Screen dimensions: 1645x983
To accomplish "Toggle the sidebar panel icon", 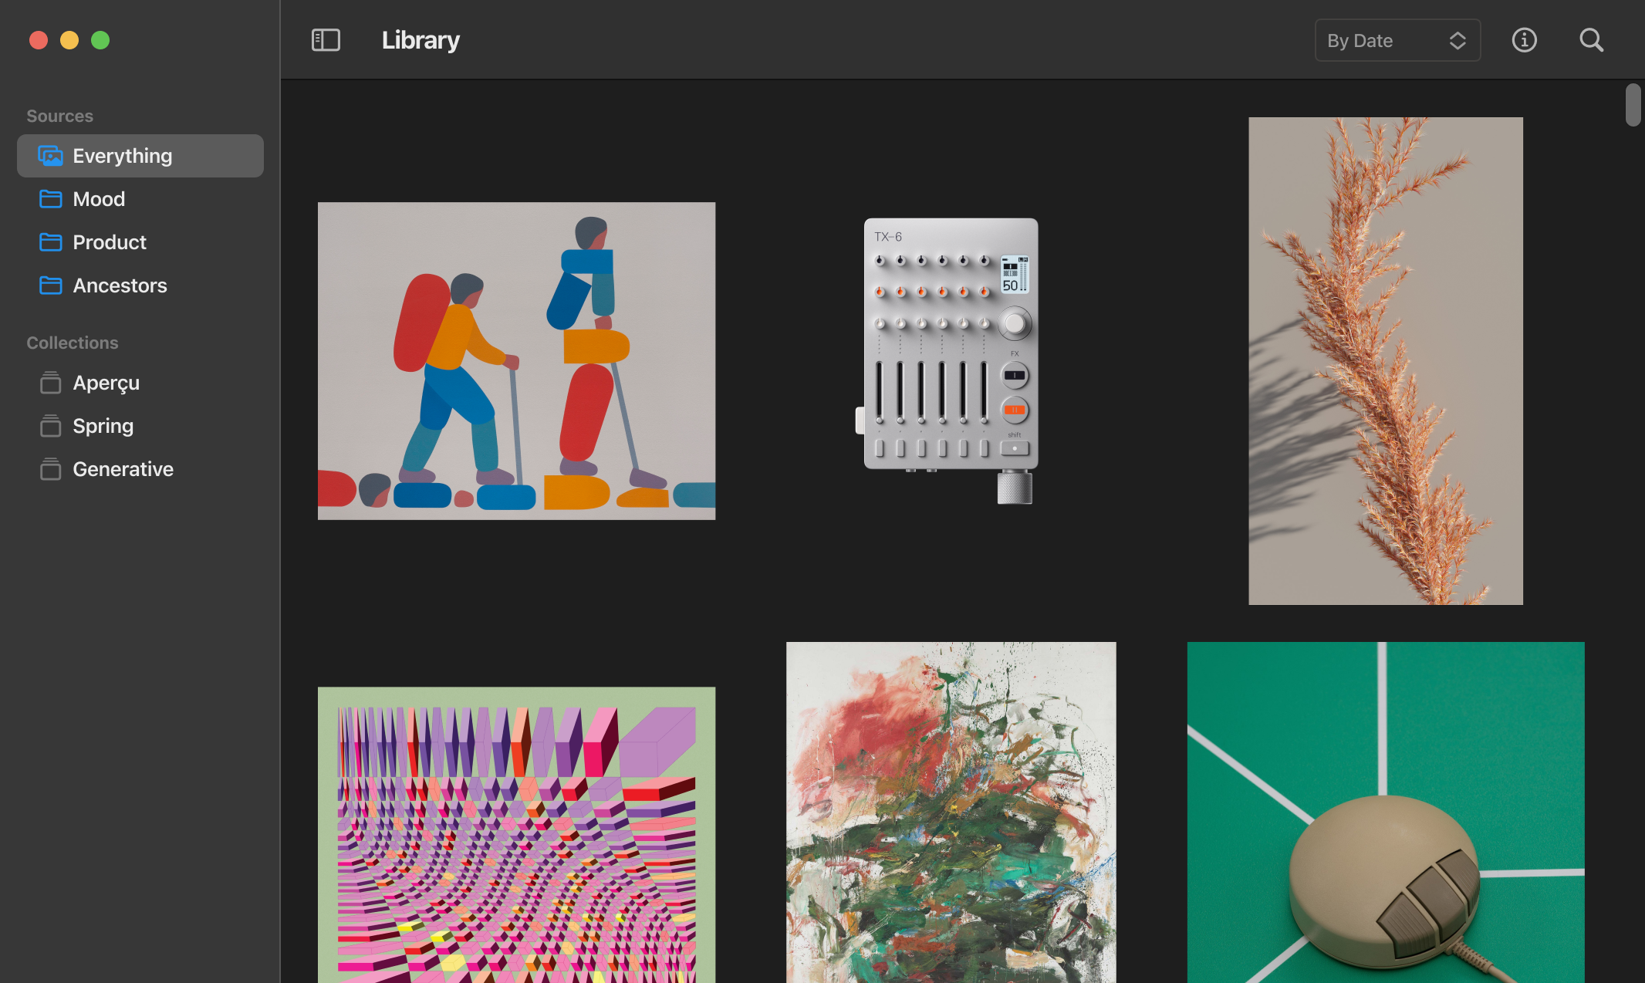I will click(326, 40).
